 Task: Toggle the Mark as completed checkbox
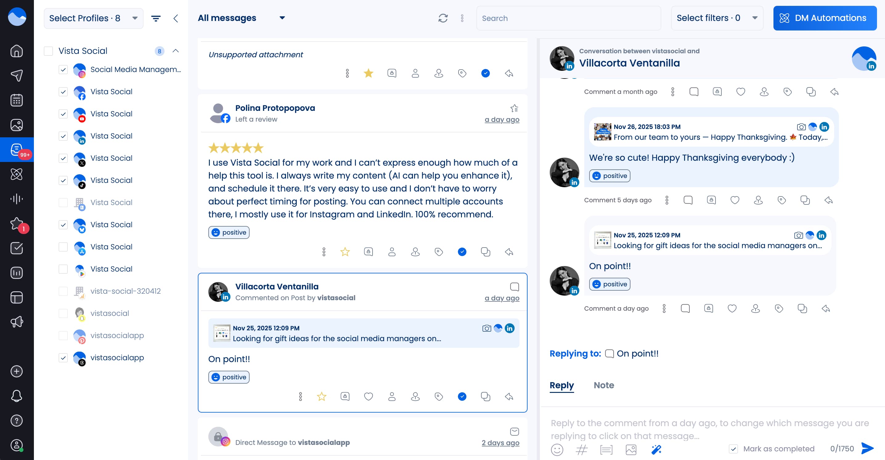[x=734, y=449]
